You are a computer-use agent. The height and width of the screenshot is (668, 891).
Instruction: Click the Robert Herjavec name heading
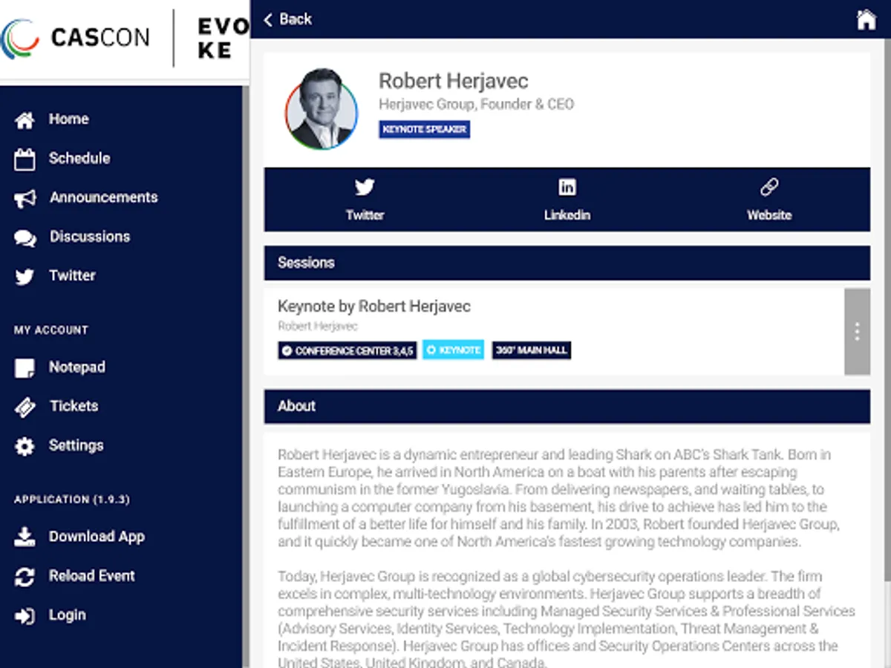(x=454, y=81)
